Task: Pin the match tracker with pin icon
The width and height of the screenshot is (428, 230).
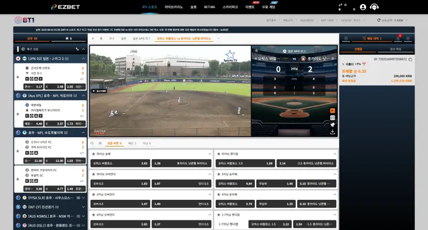Action: pyautogui.click(x=332, y=124)
